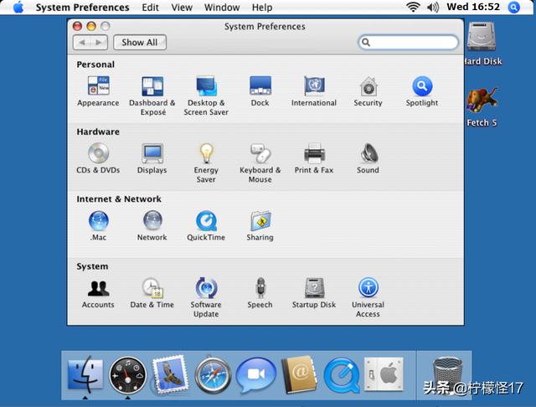Image resolution: width=536 pixels, height=407 pixels.
Task: Open Universal Access preferences
Action: coord(368,289)
